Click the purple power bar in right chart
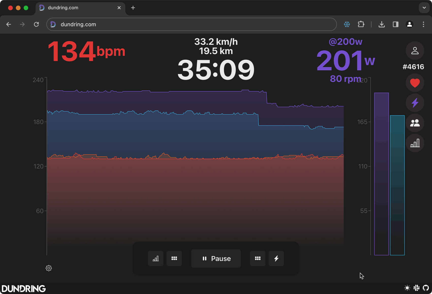 (381, 174)
